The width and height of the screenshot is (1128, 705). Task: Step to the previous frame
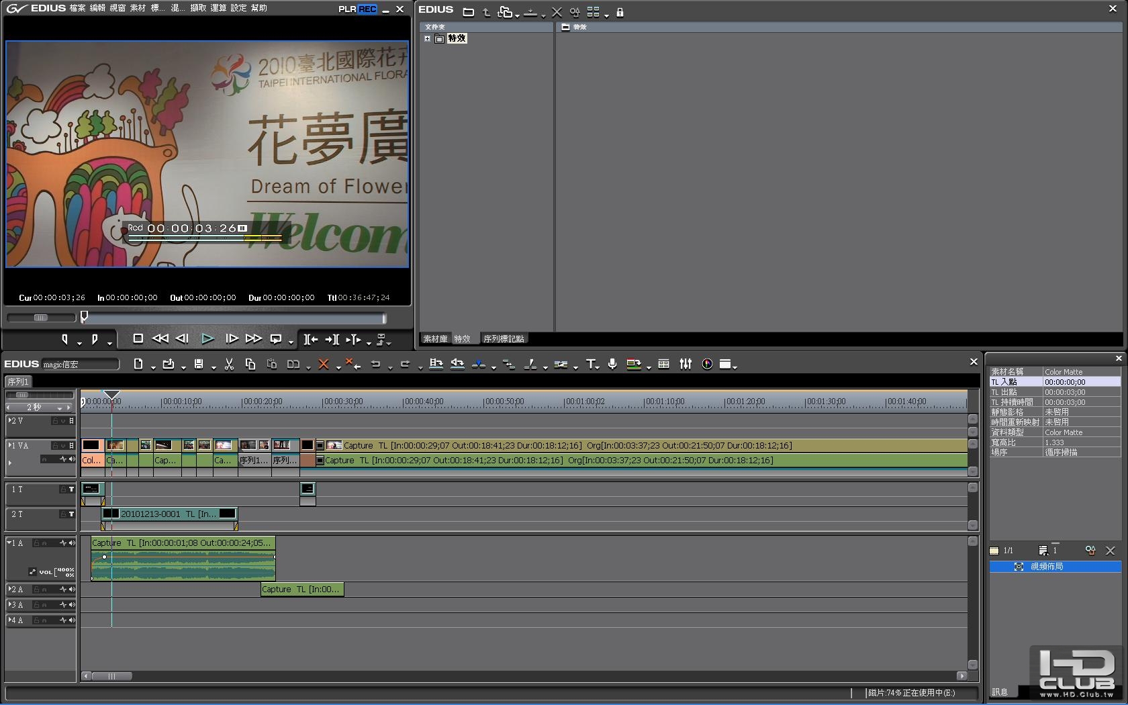(x=182, y=339)
